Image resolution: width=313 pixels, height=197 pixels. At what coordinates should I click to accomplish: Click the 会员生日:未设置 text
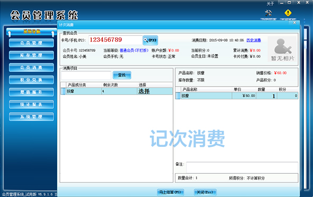click(204, 57)
